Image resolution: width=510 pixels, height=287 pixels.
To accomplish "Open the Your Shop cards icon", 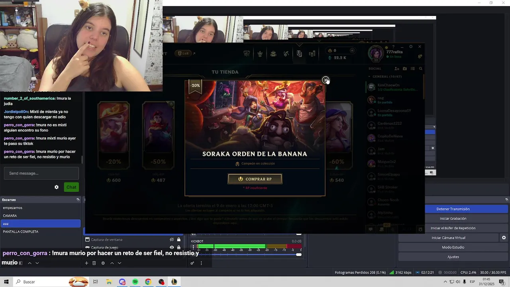I will [299, 53].
